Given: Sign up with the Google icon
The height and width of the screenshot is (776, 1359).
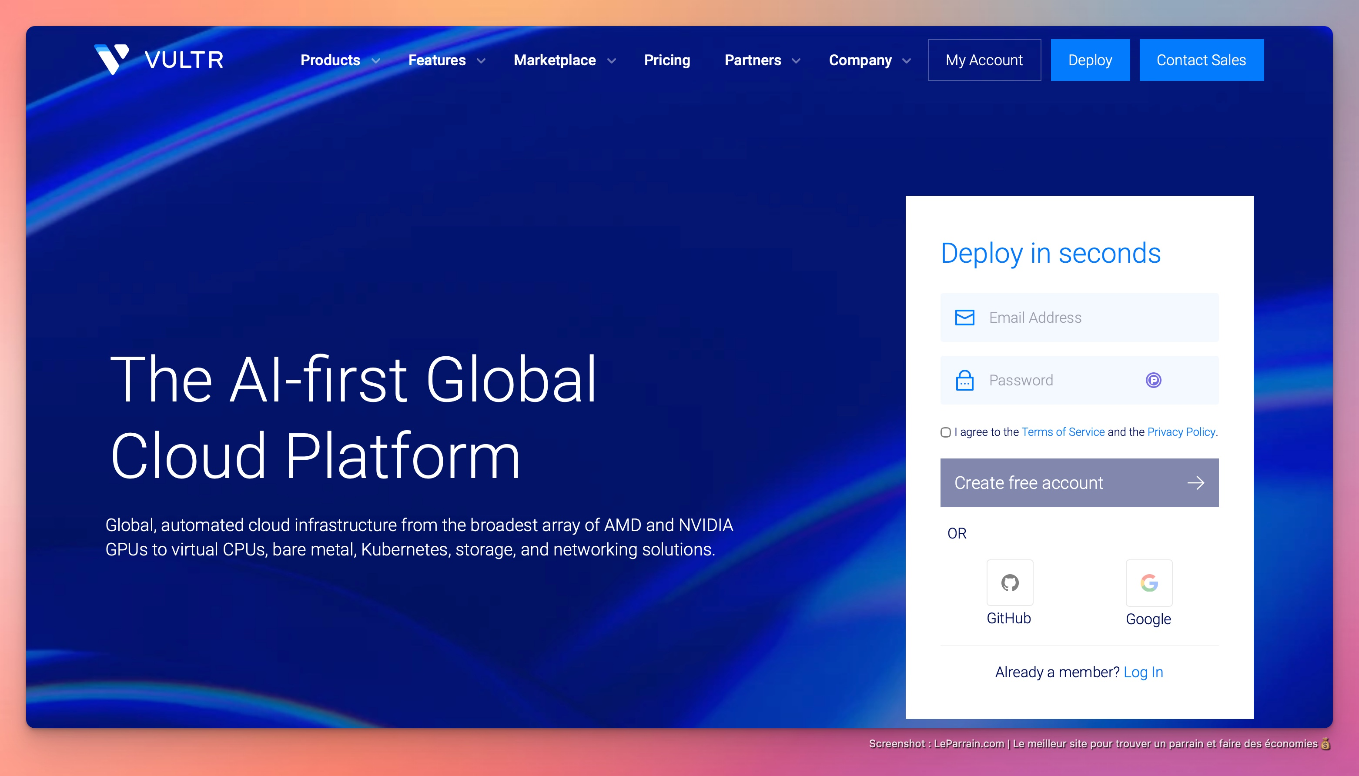Looking at the screenshot, I should [1149, 582].
